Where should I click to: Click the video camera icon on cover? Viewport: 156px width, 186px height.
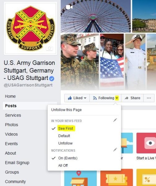(x=69, y=7)
